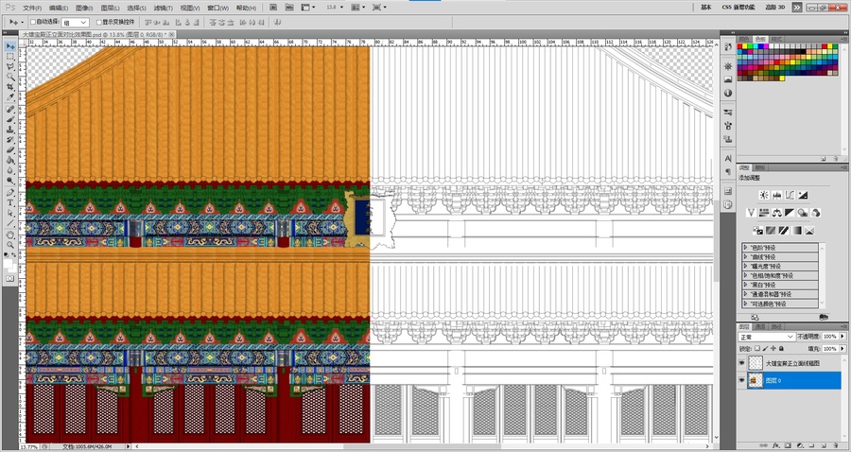This screenshot has height=452, width=851.
Task: Toggle lock transparent pixels
Action: point(757,349)
